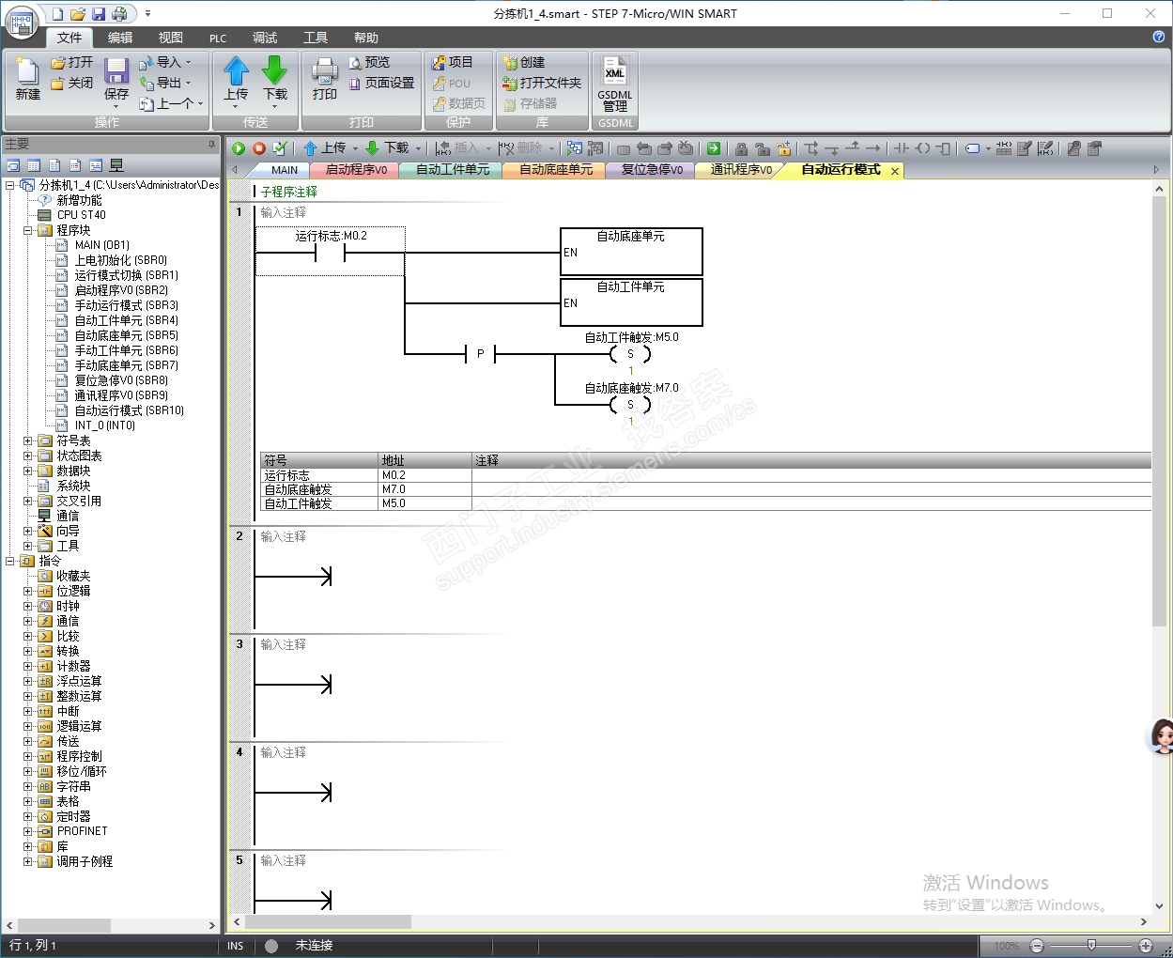The width and height of the screenshot is (1173, 958).
Task: Close the 自动运行模式 tab
Action: (895, 171)
